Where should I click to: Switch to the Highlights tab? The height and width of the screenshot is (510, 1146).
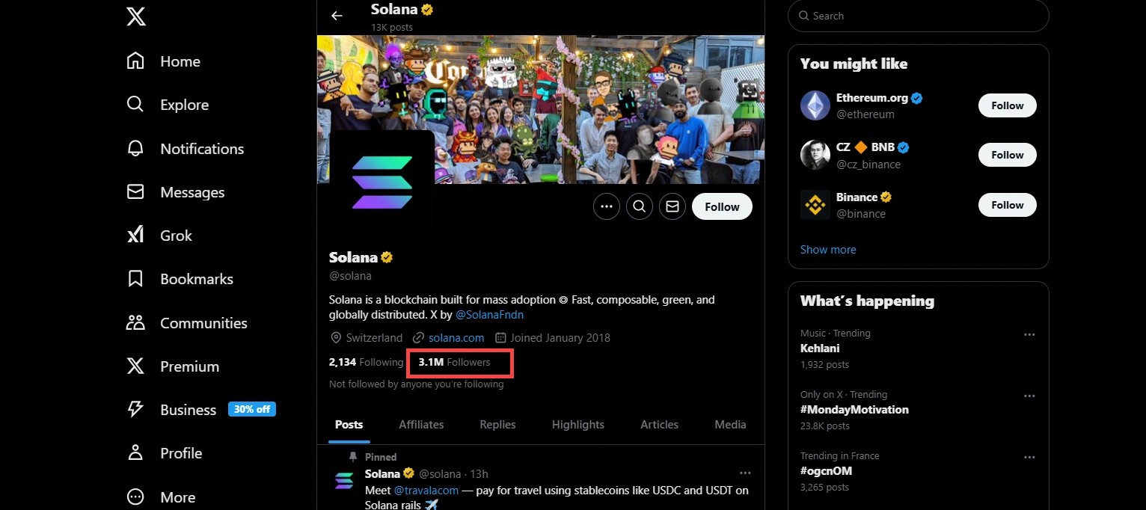[x=577, y=424]
